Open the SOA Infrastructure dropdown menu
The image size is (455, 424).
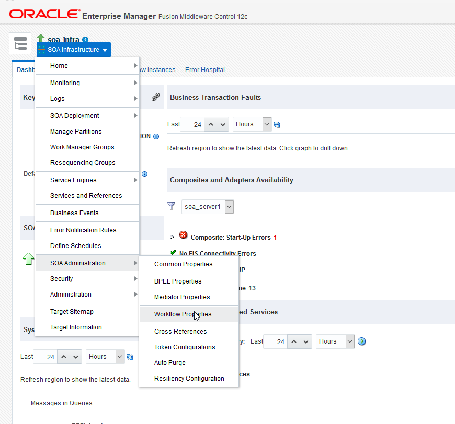point(74,50)
